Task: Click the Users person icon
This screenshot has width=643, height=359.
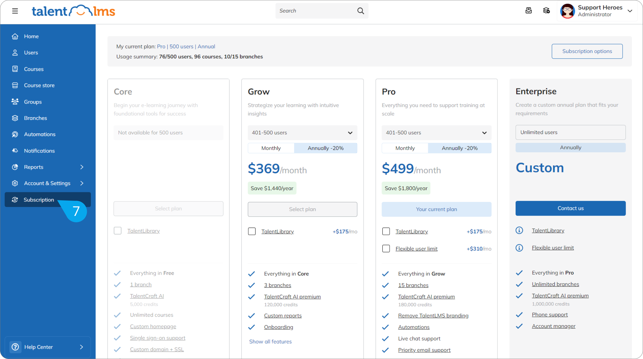Action: [15, 52]
